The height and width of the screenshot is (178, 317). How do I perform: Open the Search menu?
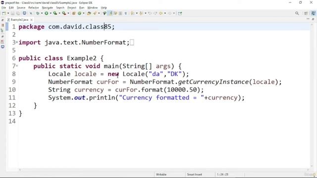pyautogui.click(x=60, y=8)
